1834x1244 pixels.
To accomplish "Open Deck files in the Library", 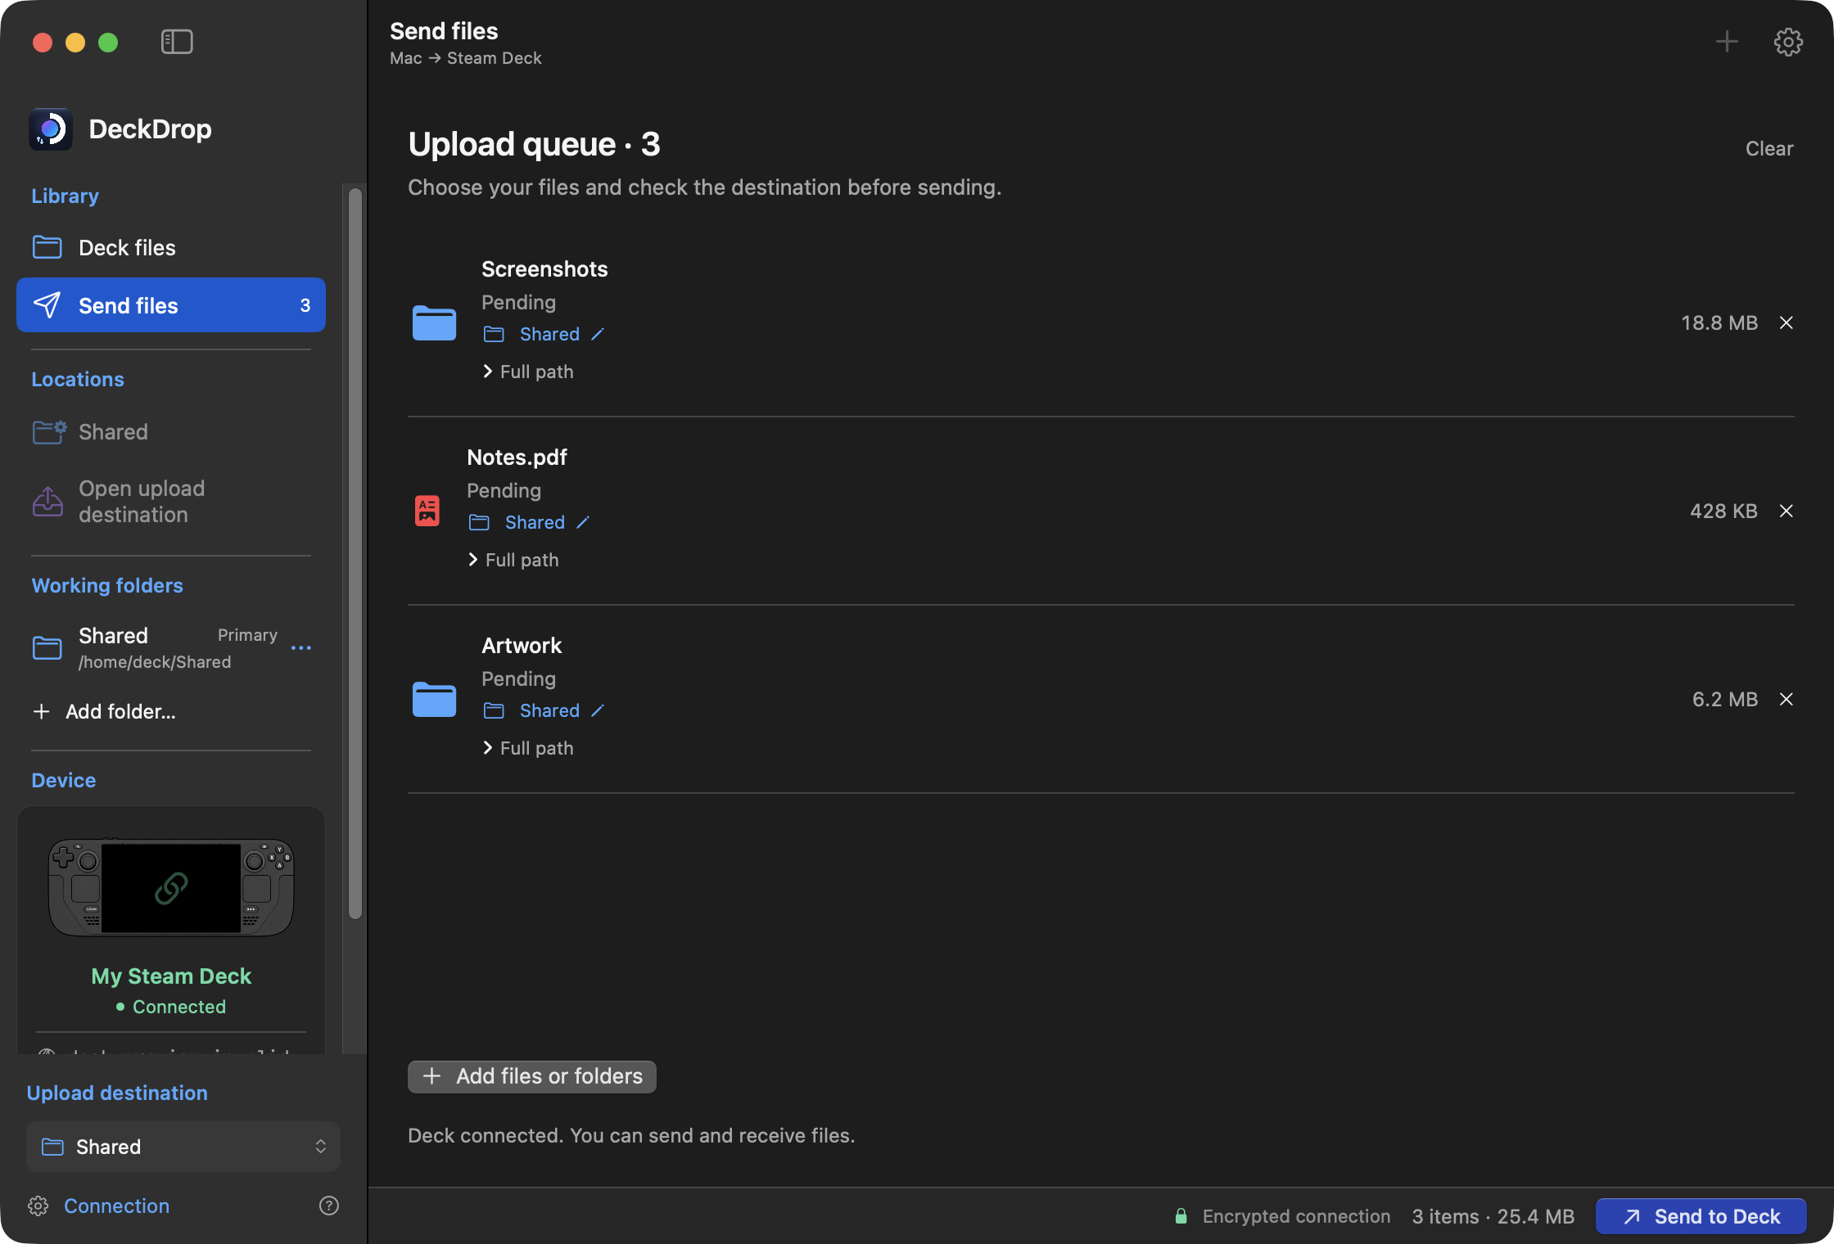I will 170,248.
